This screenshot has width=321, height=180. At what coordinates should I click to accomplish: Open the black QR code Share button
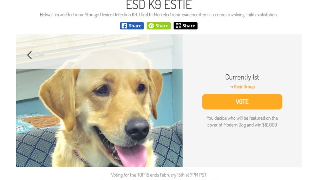coord(185,26)
